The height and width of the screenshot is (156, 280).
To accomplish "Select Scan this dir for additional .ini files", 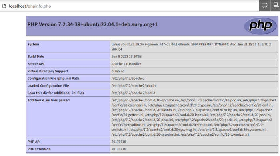I will pos(56,93).
